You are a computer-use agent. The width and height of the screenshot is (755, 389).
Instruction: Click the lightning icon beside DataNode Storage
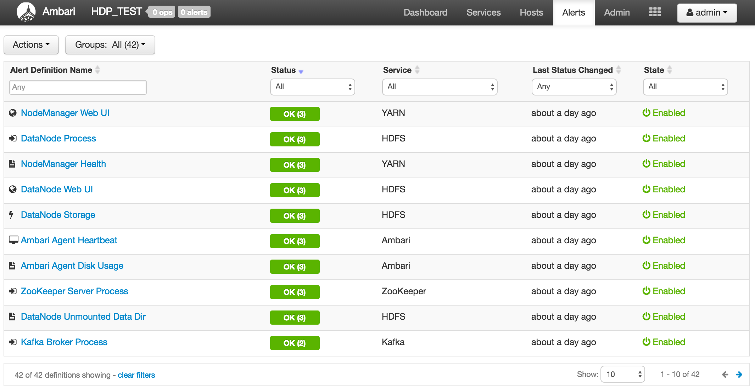pyautogui.click(x=11, y=215)
